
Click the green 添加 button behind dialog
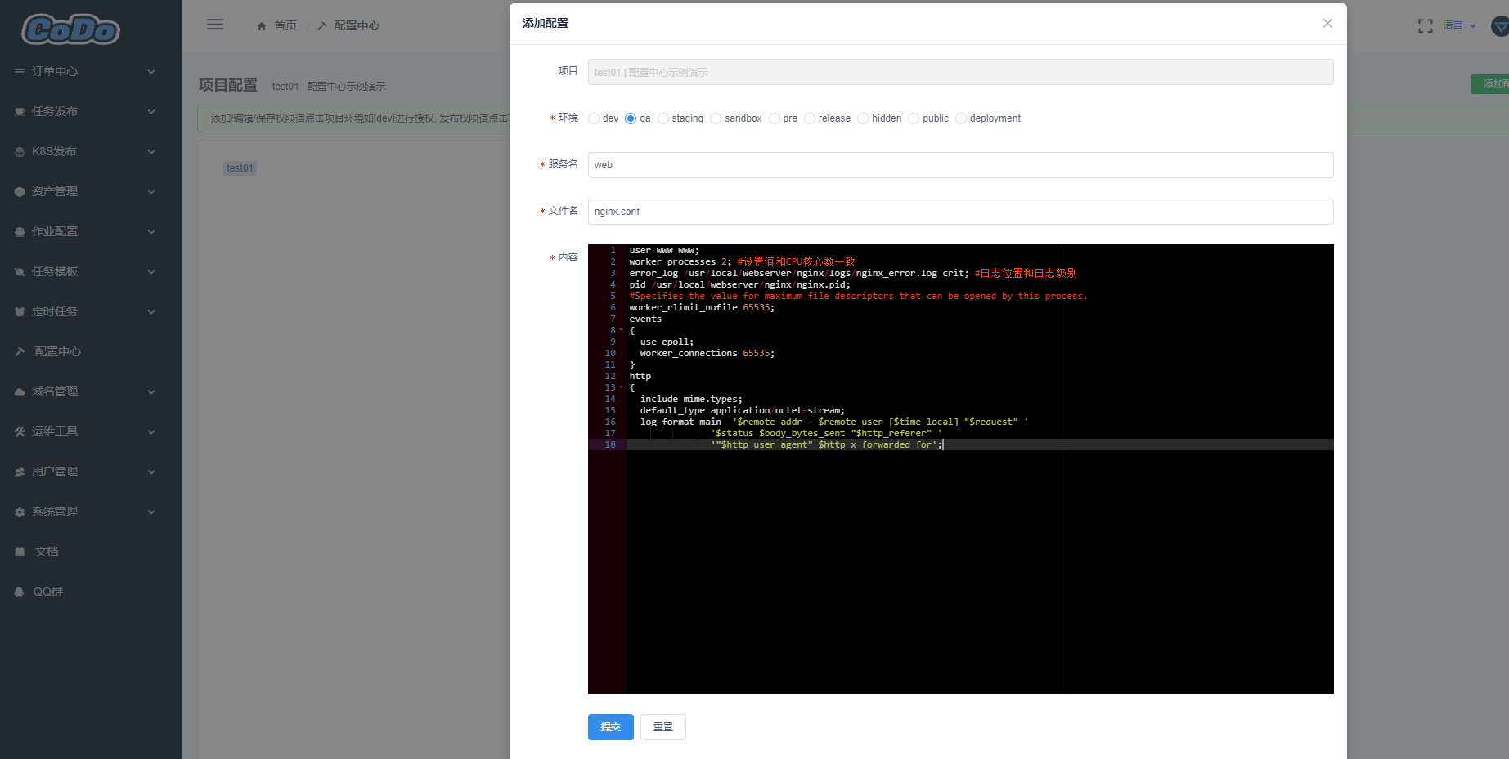pyautogui.click(x=1490, y=84)
